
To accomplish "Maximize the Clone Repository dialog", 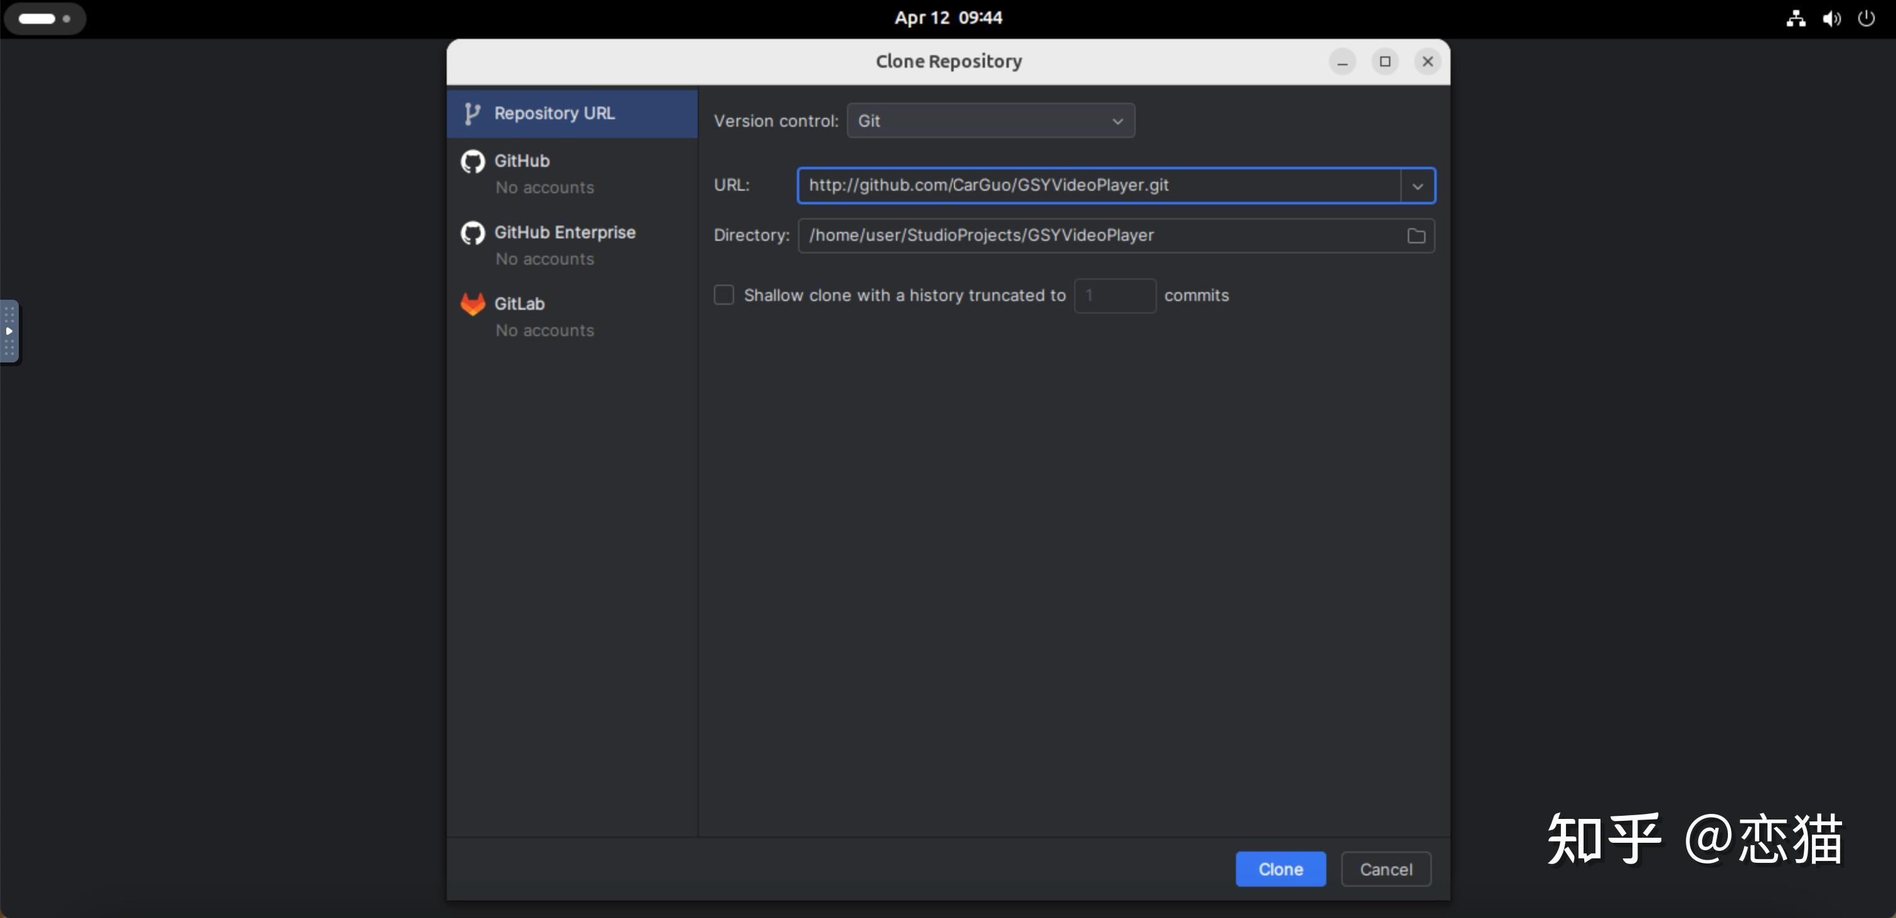I will point(1385,61).
